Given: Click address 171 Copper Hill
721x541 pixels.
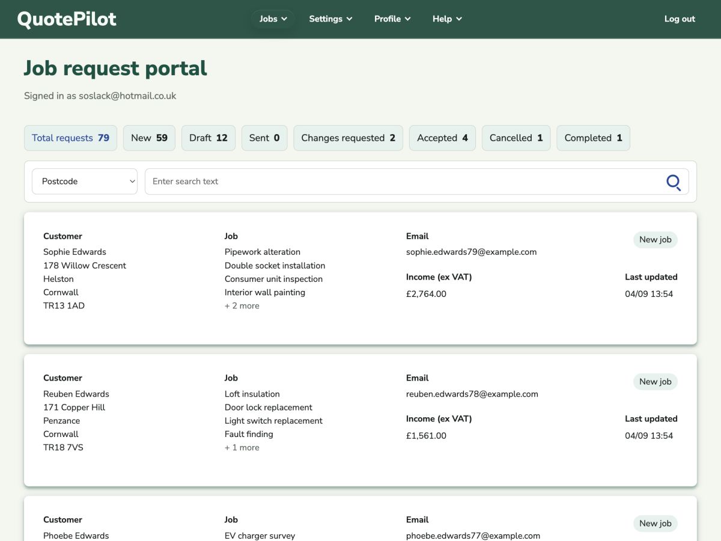Looking at the screenshot, I should (74, 408).
